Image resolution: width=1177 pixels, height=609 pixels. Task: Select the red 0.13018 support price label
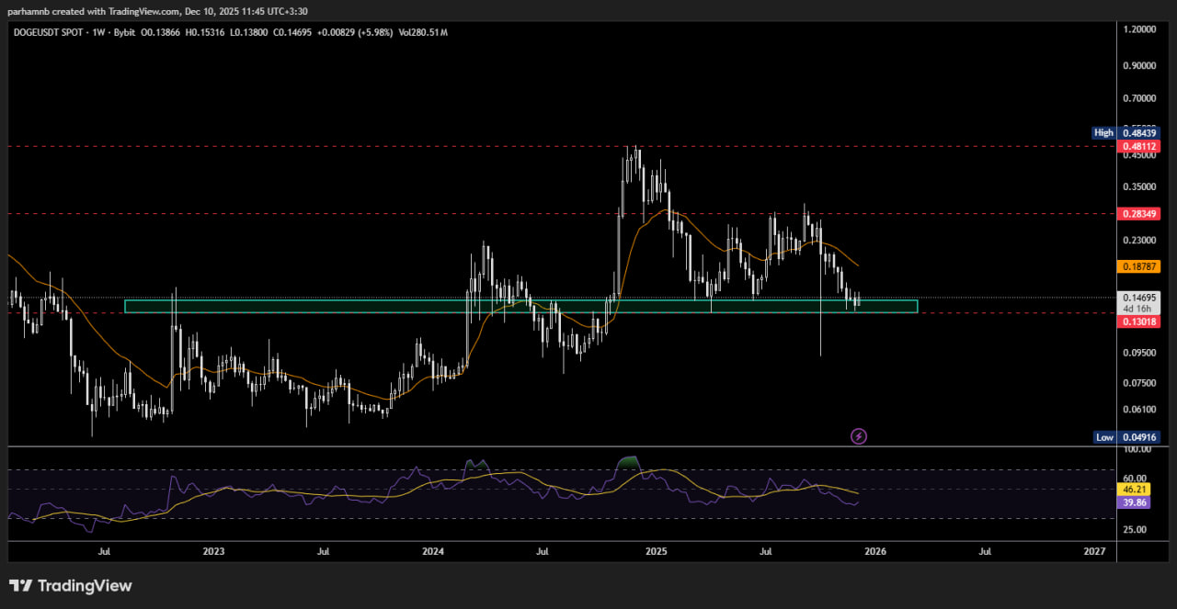(x=1138, y=321)
